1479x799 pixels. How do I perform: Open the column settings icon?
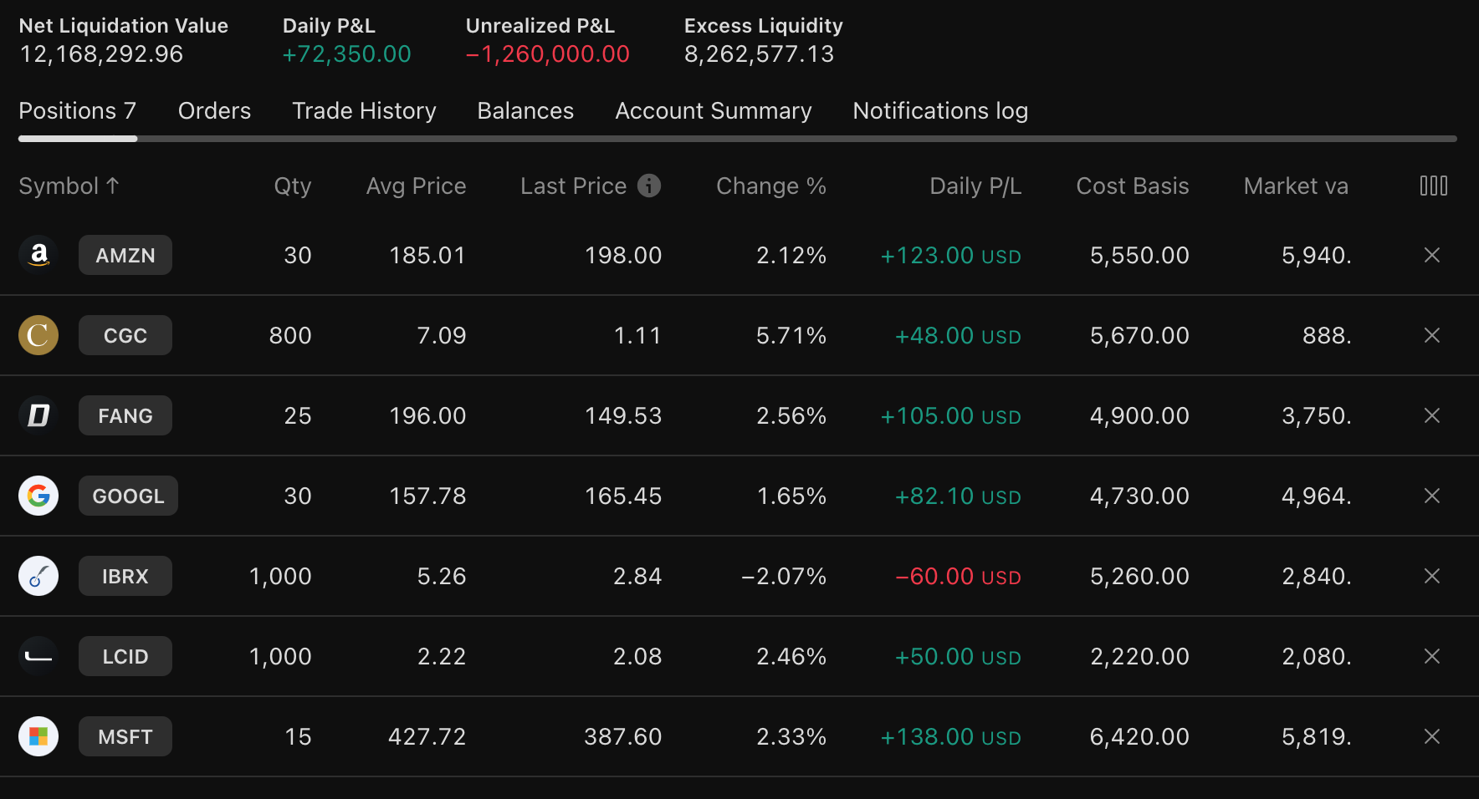[x=1433, y=186]
